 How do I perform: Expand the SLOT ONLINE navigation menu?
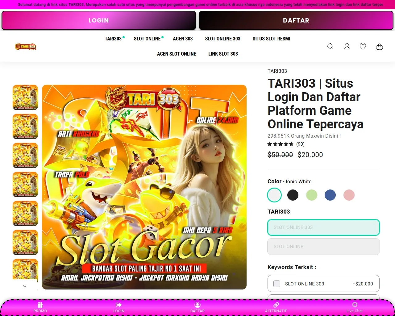tap(147, 39)
